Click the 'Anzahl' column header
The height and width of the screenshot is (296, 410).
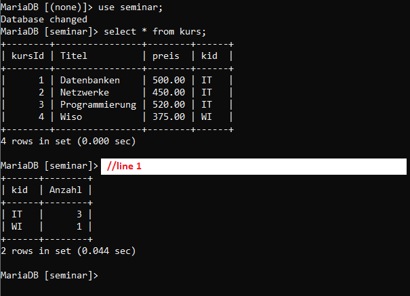click(66, 190)
